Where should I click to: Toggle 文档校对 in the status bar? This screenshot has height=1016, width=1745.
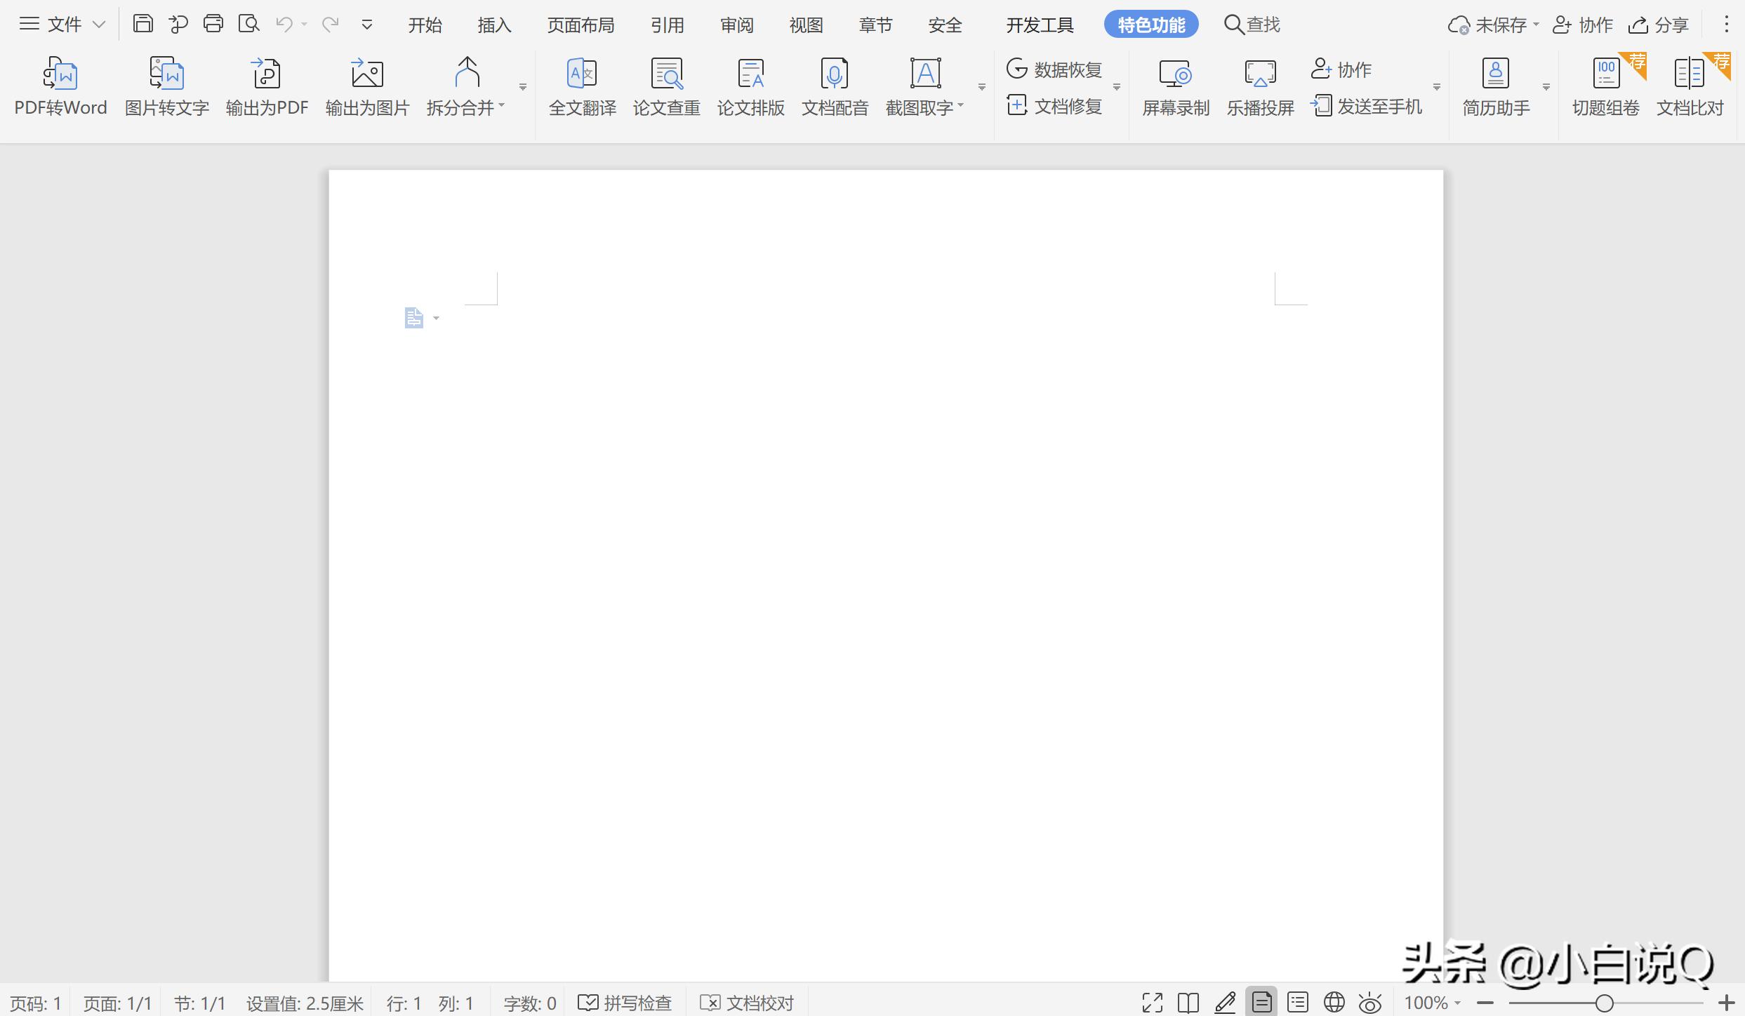[x=748, y=1003]
